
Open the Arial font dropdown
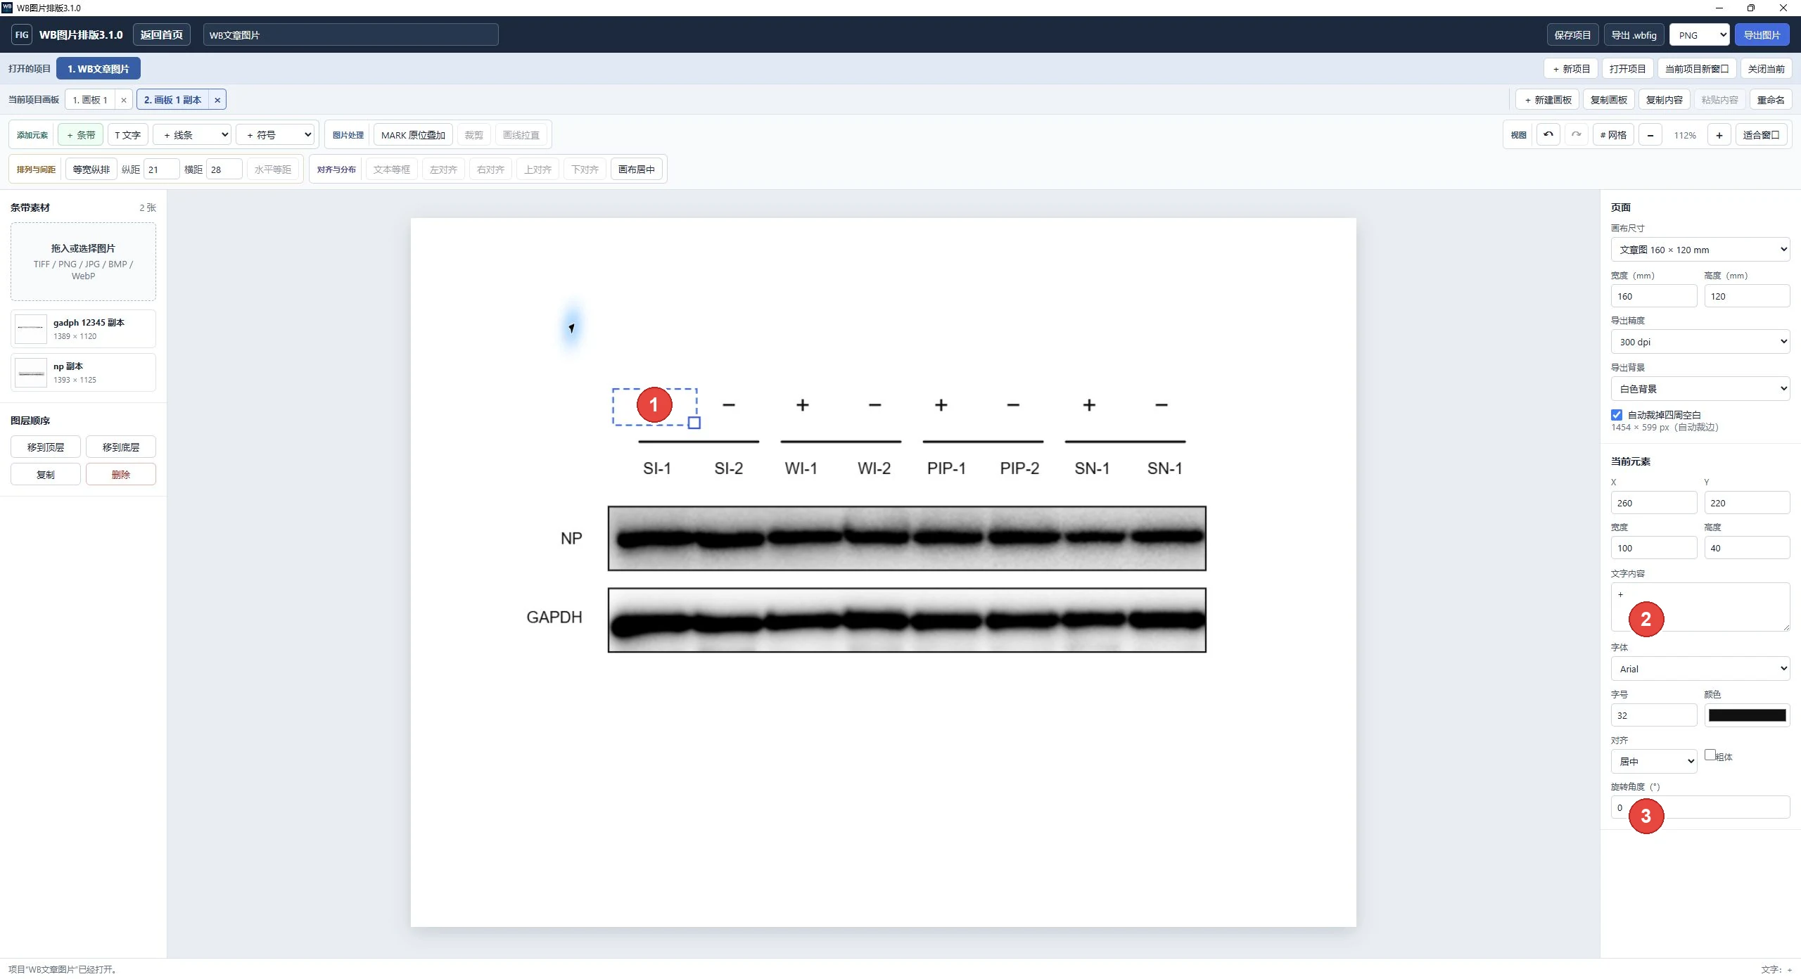(1700, 669)
